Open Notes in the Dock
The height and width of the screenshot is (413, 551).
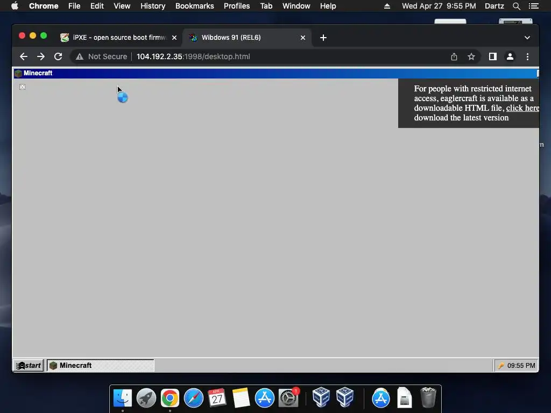[x=241, y=398]
